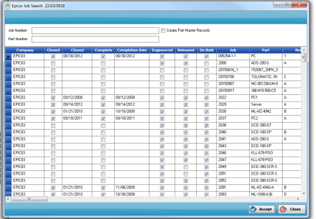The height and width of the screenshot is (219, 316).
Task: Toggle Released checkbox for job 2049
Action: (x=186, y=167)
